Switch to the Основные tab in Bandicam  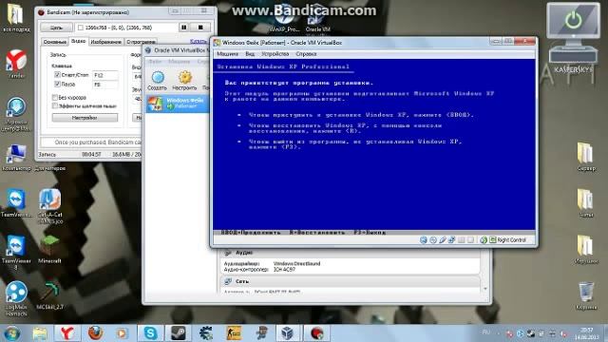[55, 42]
